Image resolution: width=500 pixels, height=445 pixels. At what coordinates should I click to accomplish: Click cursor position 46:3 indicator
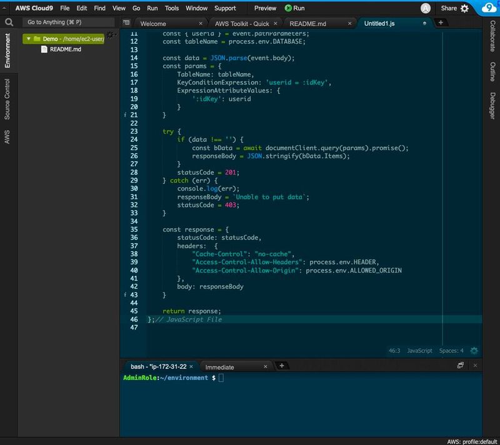point(394,351)
